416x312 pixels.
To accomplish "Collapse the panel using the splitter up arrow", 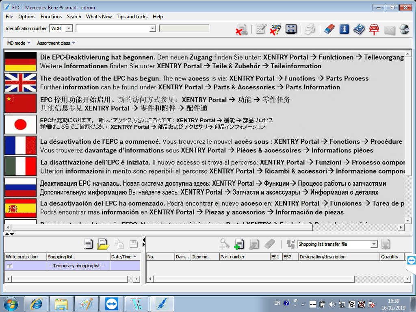I will [7, 234].
